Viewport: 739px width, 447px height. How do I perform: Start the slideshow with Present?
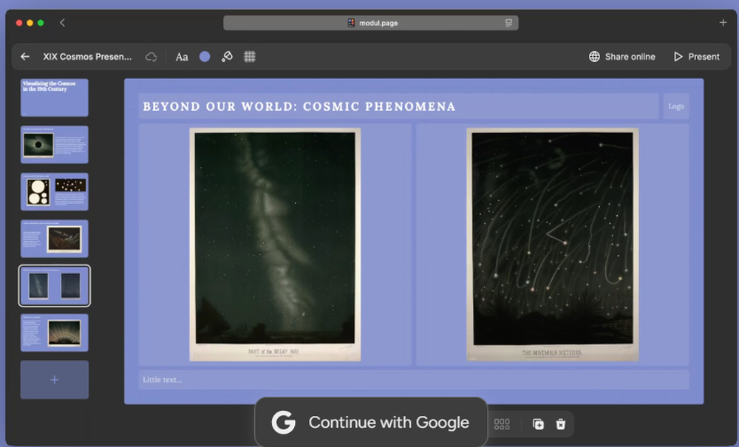click(696, 57)
